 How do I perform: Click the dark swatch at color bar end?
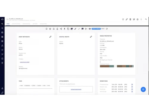coord(133,66)
